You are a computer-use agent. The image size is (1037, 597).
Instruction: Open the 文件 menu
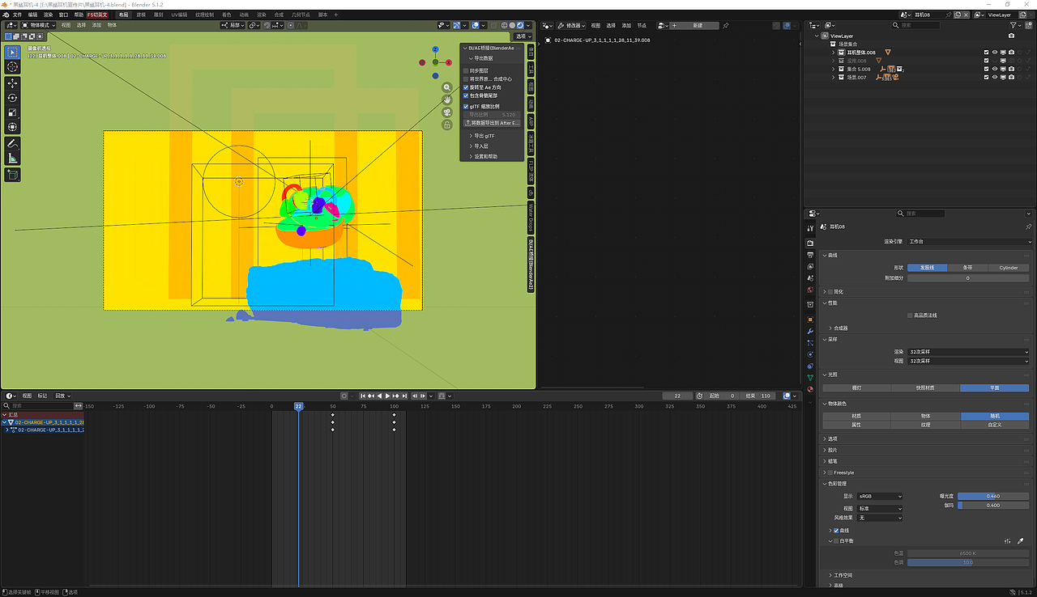(17, 15)
